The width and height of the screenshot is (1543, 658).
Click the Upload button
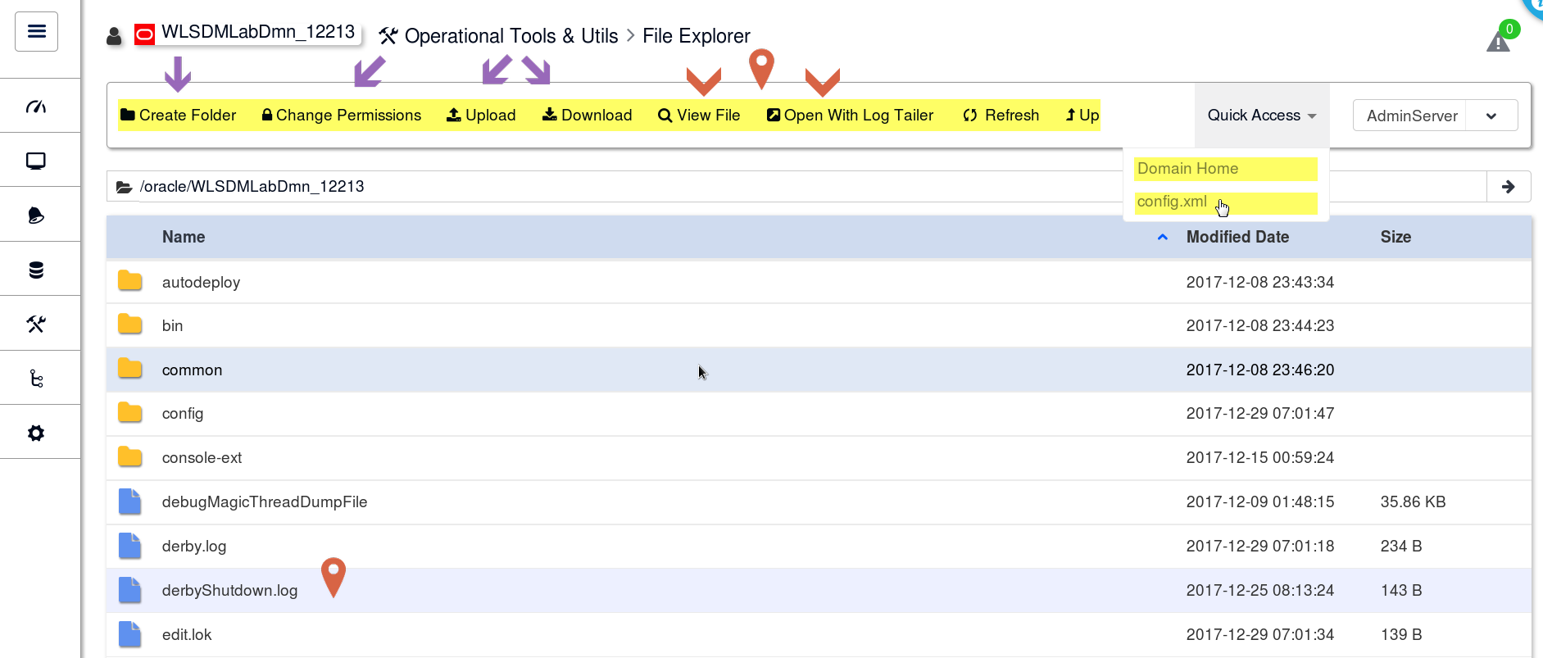[481, 116]
